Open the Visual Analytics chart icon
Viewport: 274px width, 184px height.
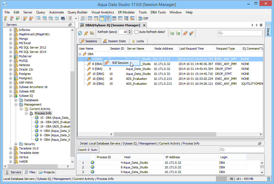(132, 18)
